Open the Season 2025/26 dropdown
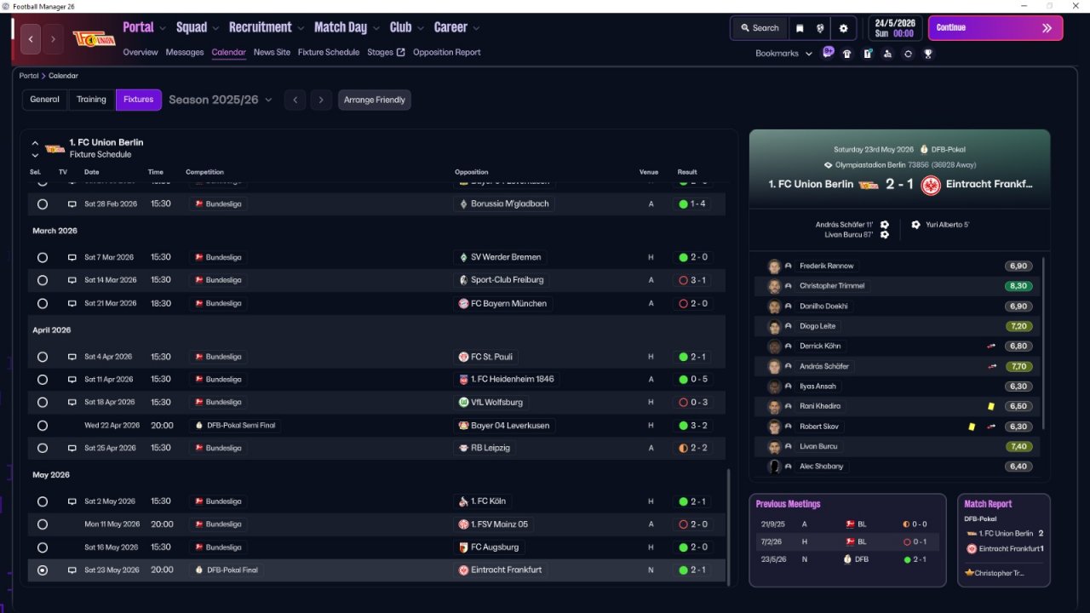The image size is (1090, 613). click(x=221, y=100)
